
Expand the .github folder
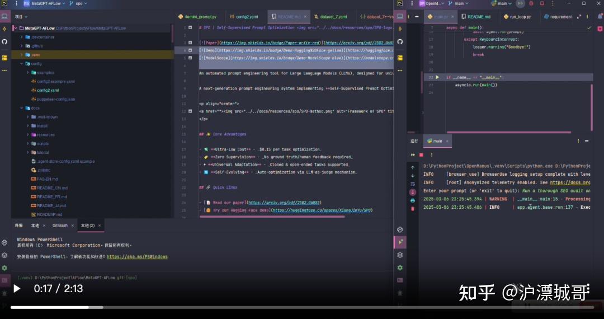tap(22, 46)
